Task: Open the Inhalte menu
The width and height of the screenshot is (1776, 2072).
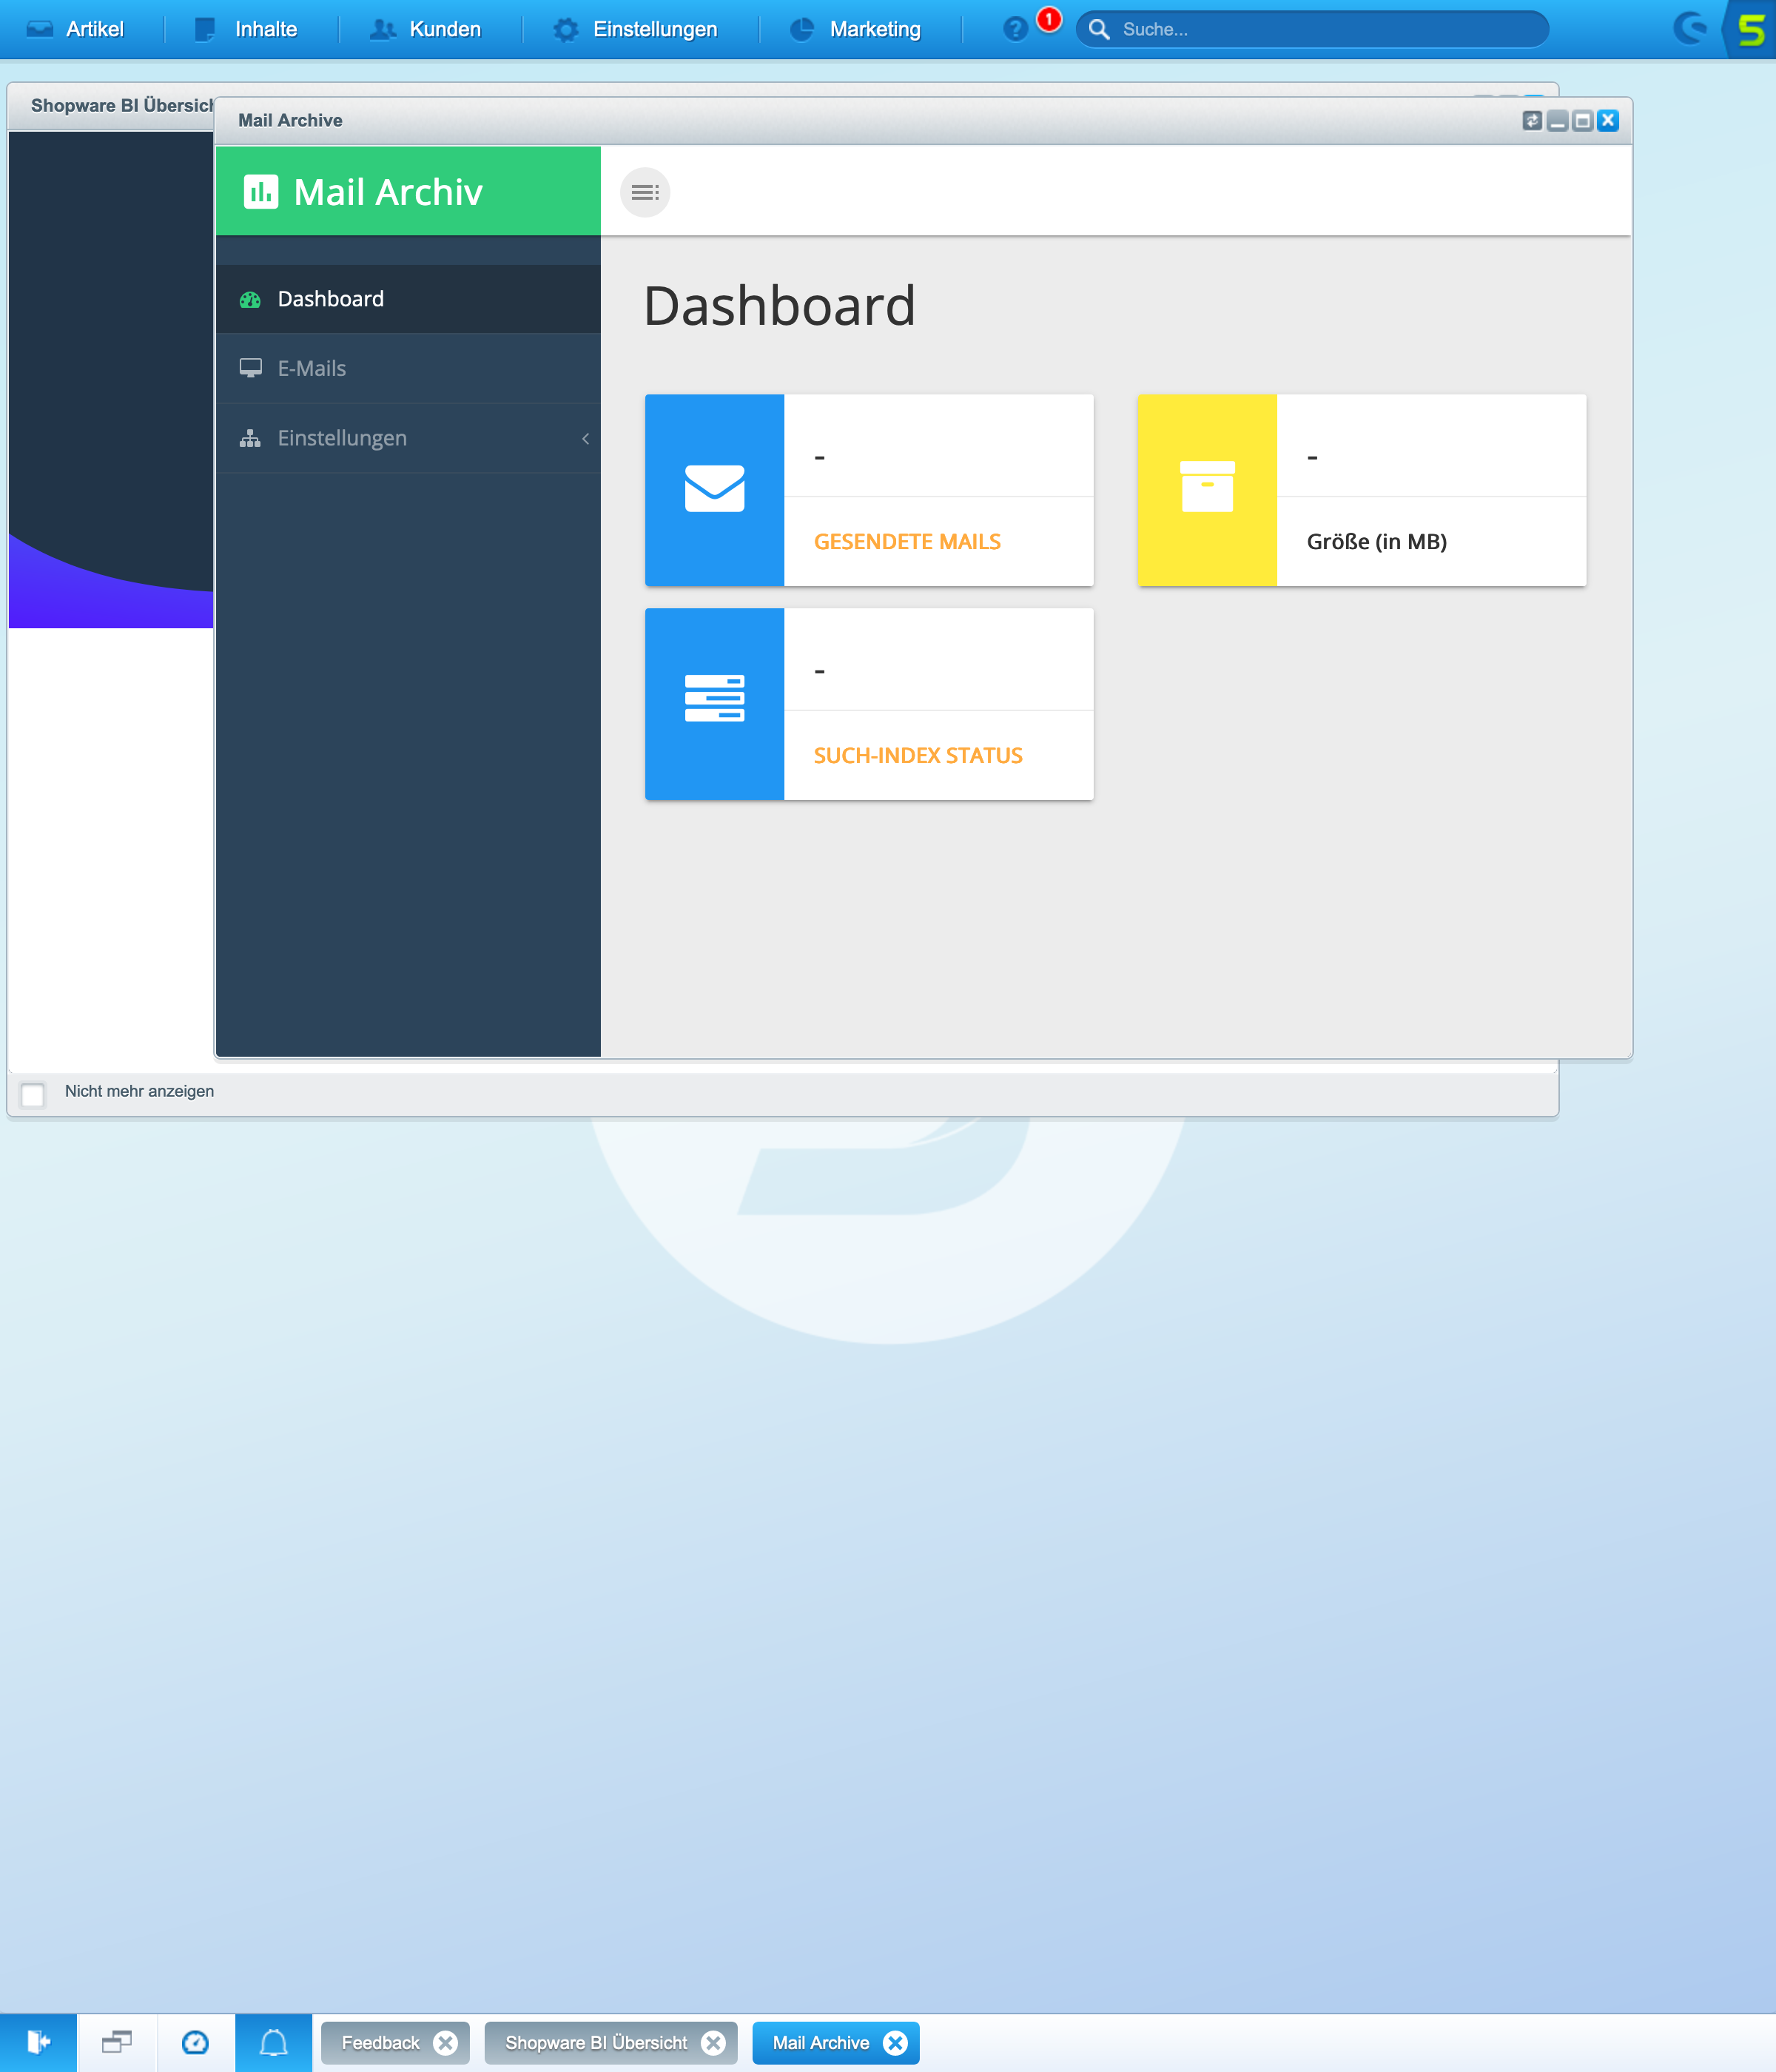Action: point(246,29)
